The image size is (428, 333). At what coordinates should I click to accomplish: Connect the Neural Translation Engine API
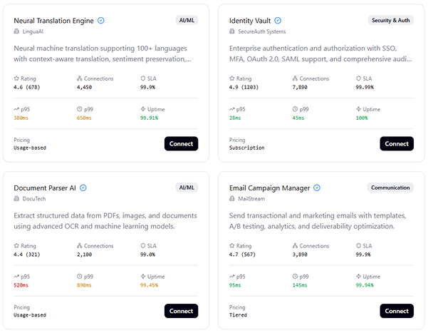[x=182, y=143]
